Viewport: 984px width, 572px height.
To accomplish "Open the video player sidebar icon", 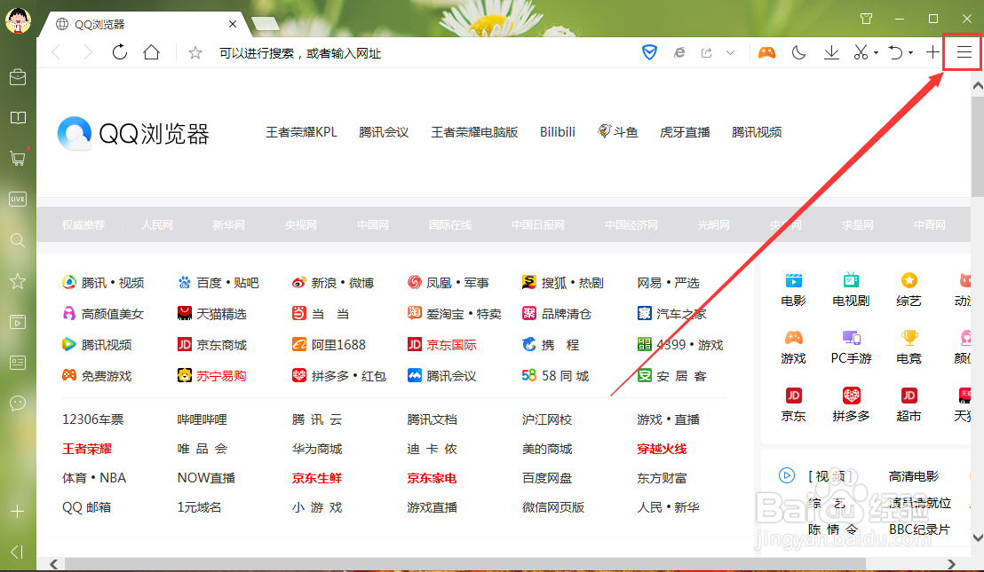I will pos(18,322).
